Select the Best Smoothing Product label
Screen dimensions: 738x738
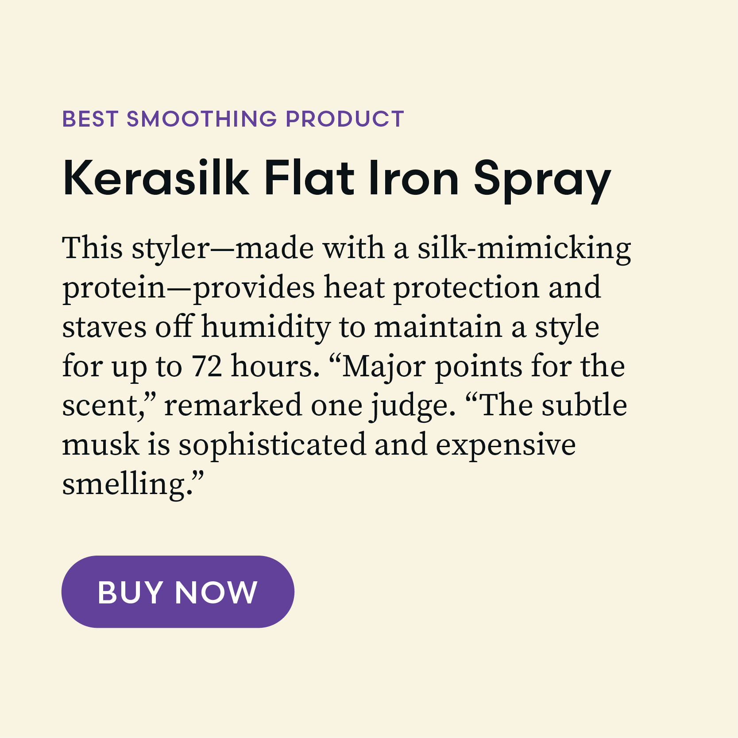[x=233, y=119]
